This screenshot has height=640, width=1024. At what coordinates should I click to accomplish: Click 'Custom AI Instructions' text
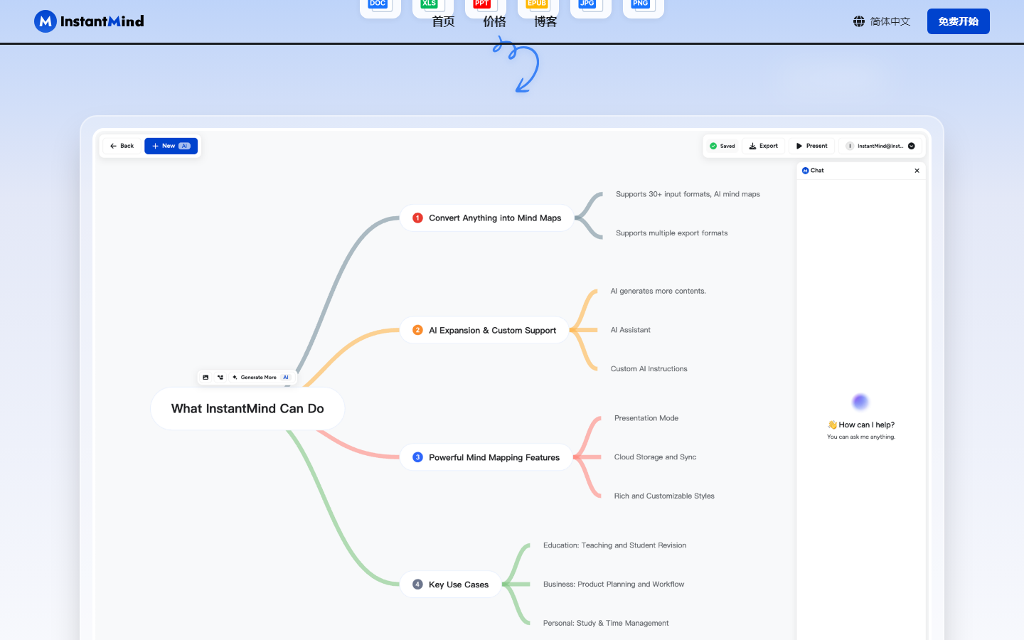pos(649,369)
